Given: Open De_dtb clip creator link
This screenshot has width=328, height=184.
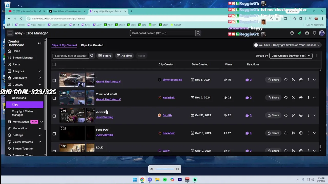Looking at the screenshot, I should (167, 115).
